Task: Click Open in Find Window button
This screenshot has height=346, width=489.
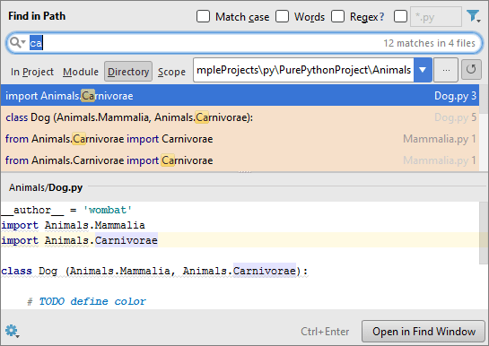Action: click(x=424, y=332)
